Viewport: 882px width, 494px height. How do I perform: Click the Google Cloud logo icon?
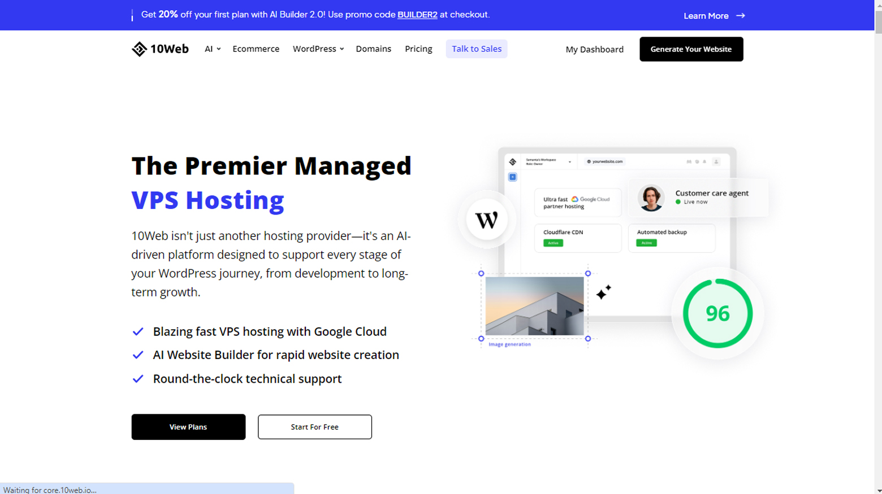click(x=574, y=199)
